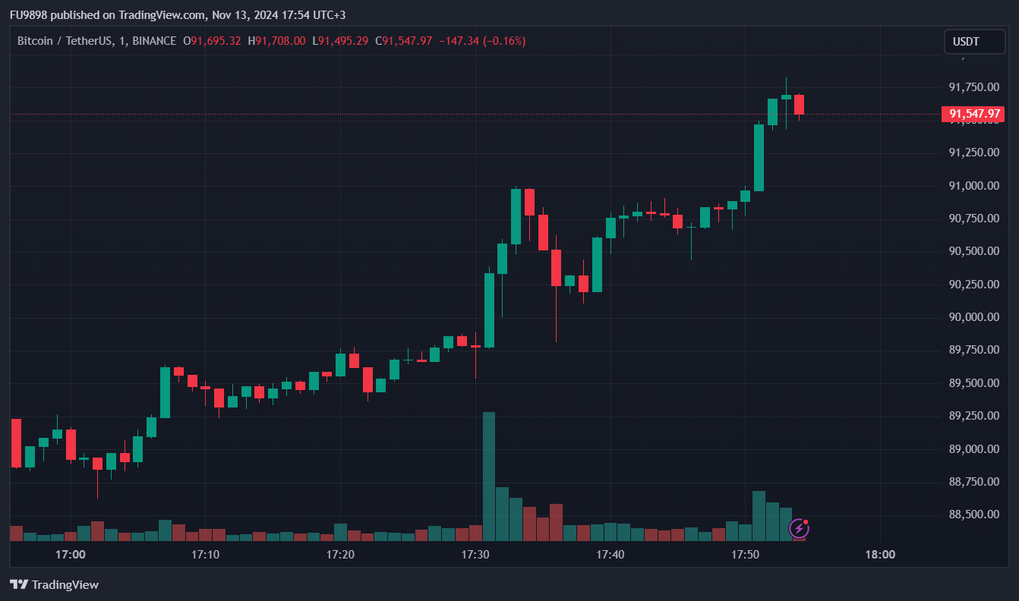Screen dimensions: 1019x601
Task: Click the TradingView logo icon
Action: click(x=18, y=584)
